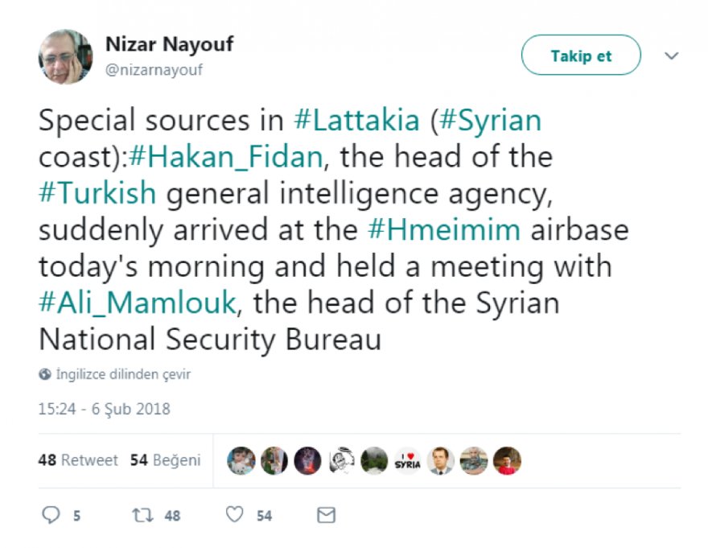The width and height of the screenshot is (708, 548).
Task: Like the tweet with the heart icon
Action: 235,515
